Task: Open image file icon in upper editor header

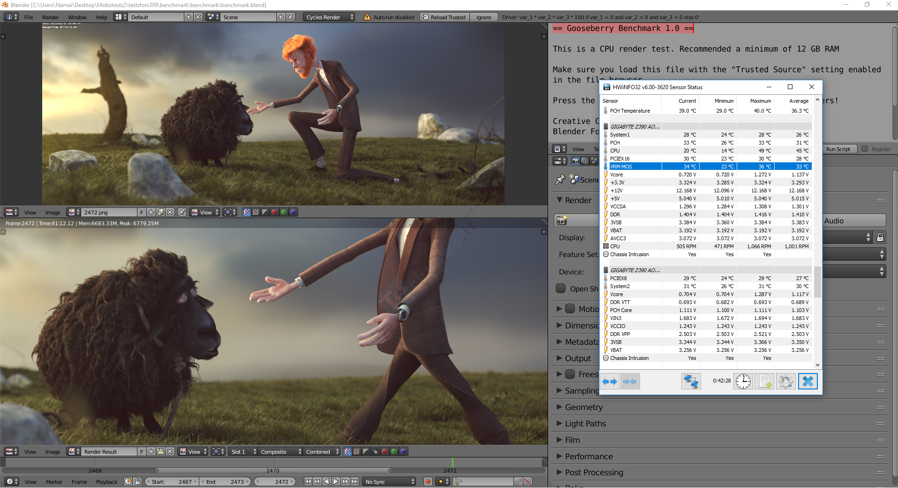Action: coord(160,212)
